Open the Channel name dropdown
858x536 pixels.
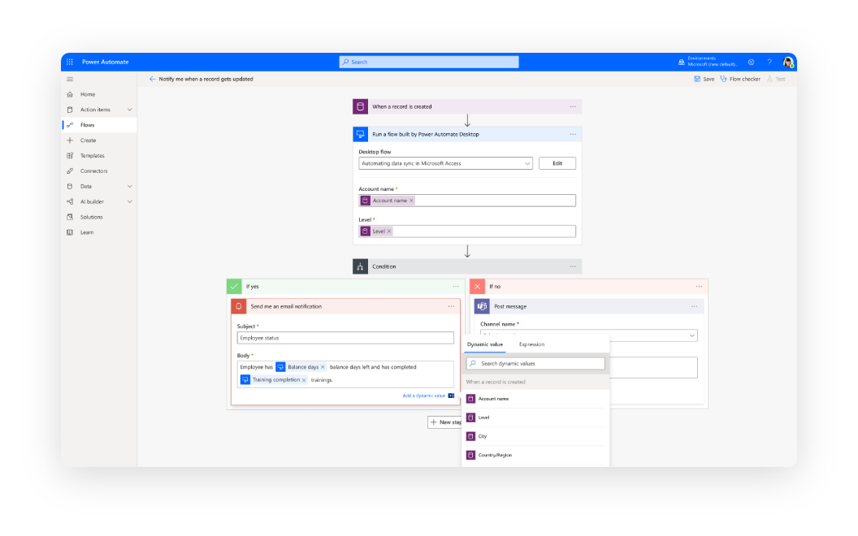[589, 335]
